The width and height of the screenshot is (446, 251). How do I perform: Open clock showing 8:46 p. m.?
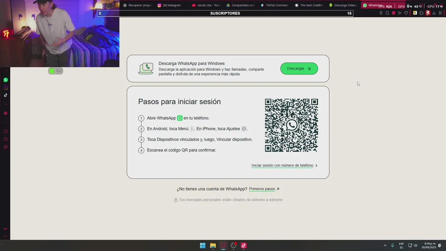click(429, 245)
